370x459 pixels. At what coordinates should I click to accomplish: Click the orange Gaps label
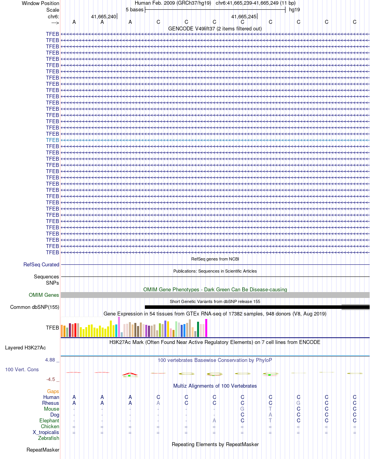(x=53, y=392)
